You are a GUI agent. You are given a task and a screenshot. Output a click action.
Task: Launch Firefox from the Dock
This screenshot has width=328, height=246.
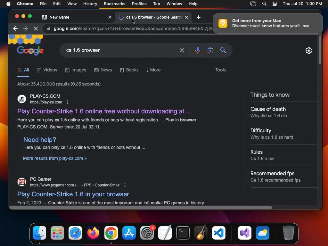coord(93,233)
